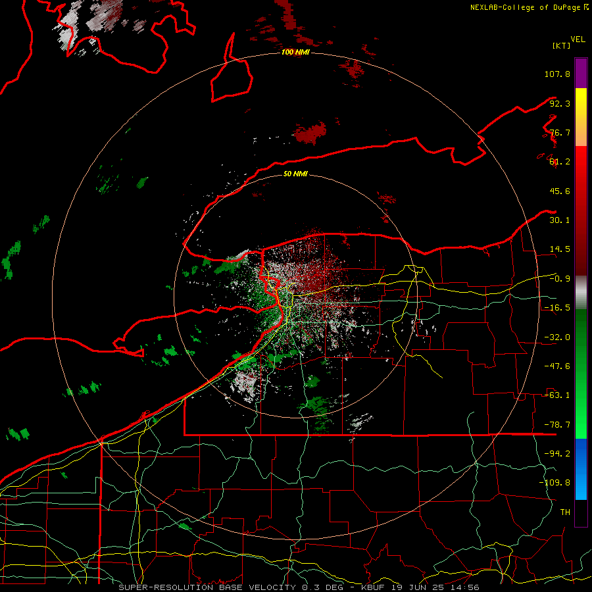Click the [KT] units label
Viewport: 592px width, 592px height.
click(x=561, y=45)
